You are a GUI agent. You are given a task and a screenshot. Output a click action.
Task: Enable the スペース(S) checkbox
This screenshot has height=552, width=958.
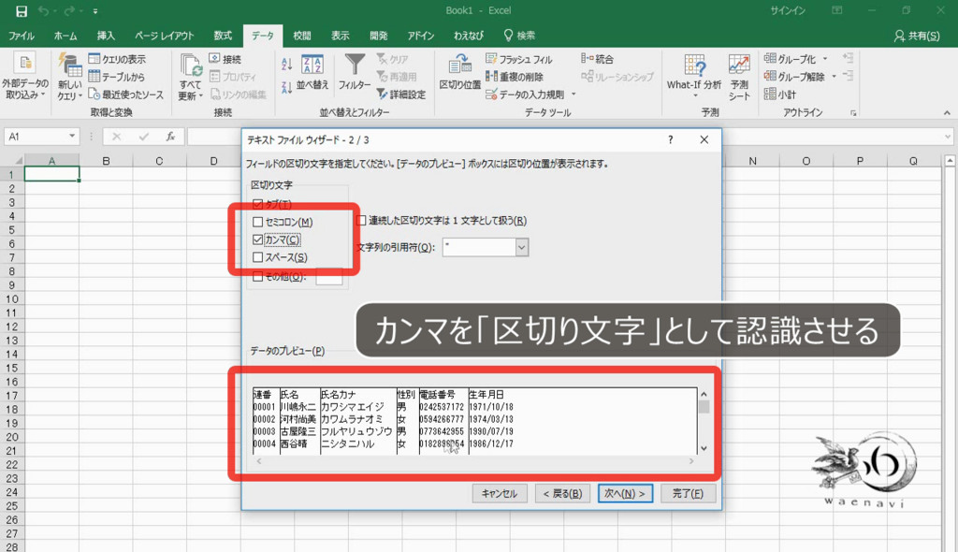pyautogui.click(x=258, y=257)
